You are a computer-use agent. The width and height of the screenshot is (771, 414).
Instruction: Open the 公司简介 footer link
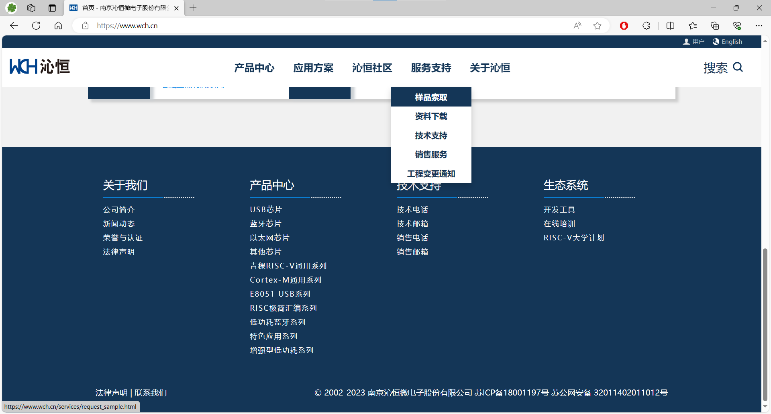click(119, 210)
